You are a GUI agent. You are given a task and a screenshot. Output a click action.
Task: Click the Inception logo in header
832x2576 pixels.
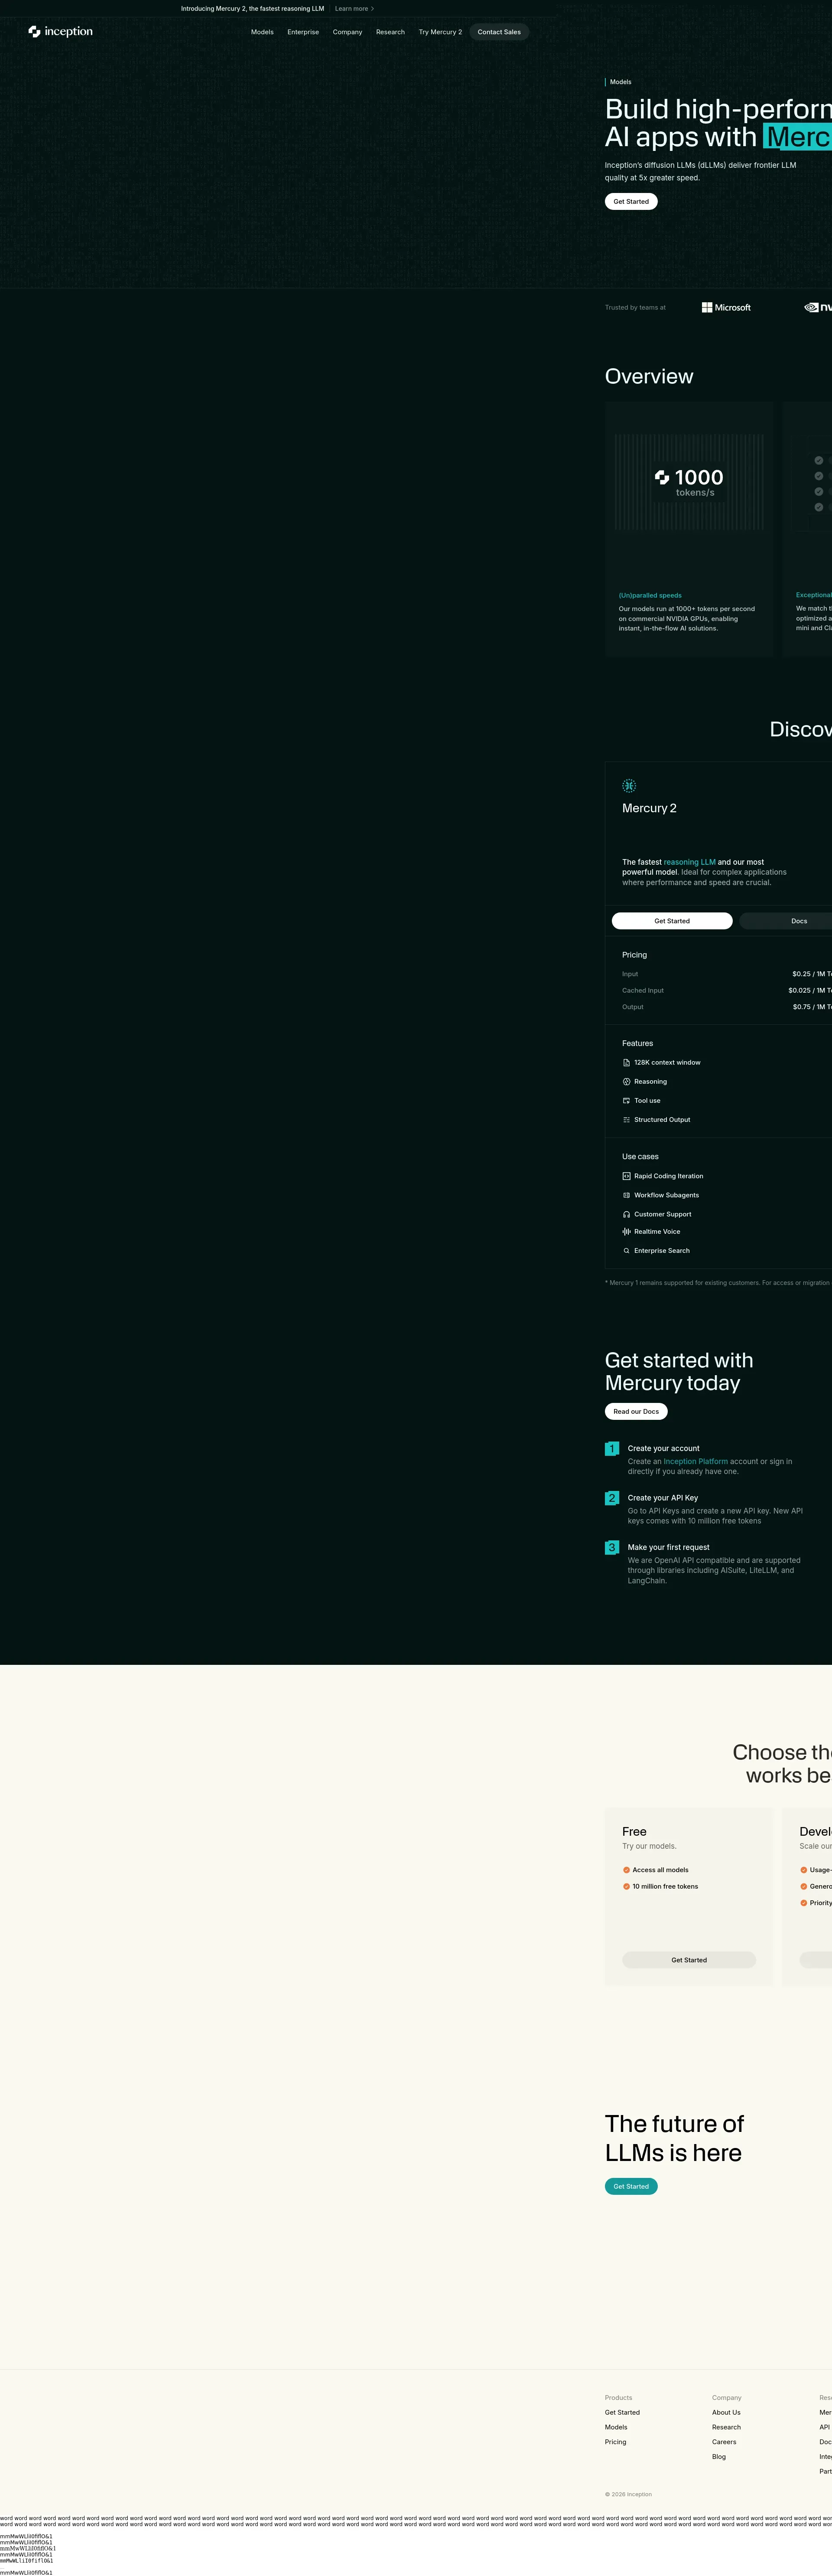pos(61,32)
